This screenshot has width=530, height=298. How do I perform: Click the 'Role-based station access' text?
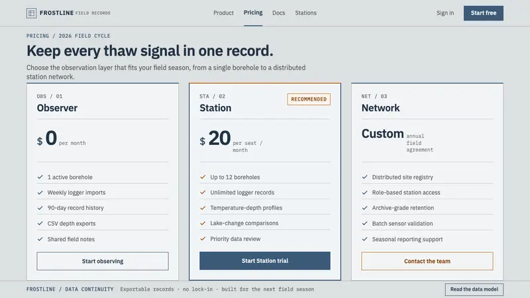click(406, 193)
